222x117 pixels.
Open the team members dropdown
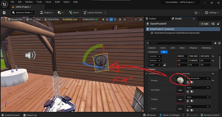click(x=197, y=13)
